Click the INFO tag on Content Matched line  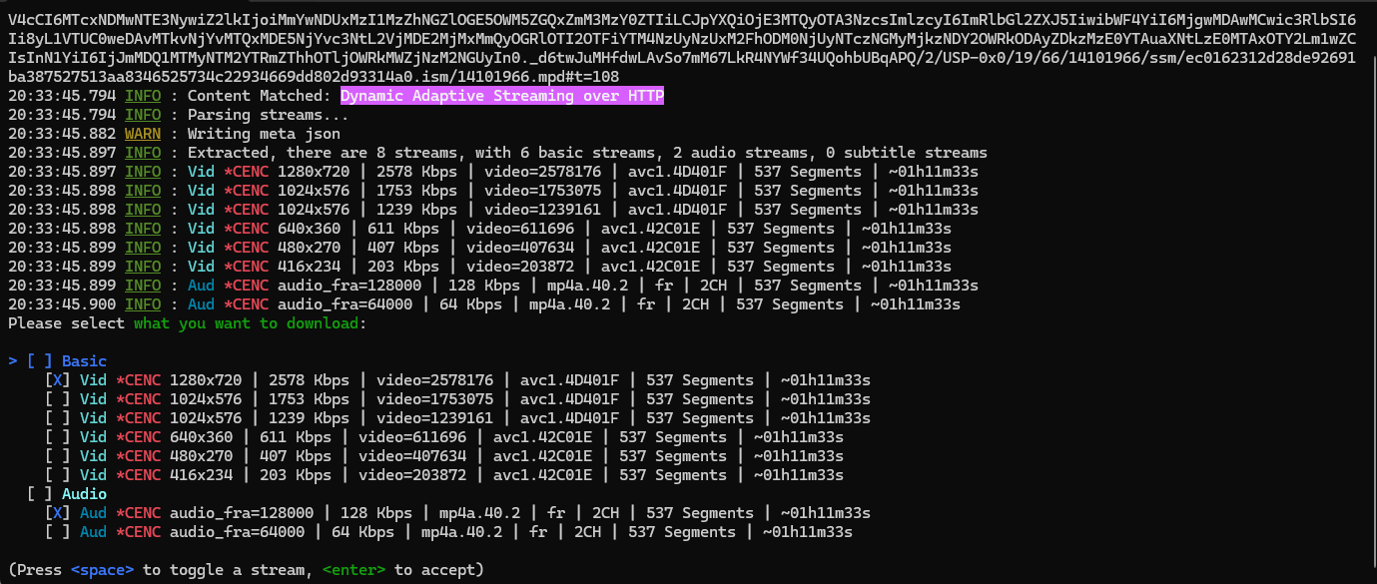coord(143,96)
